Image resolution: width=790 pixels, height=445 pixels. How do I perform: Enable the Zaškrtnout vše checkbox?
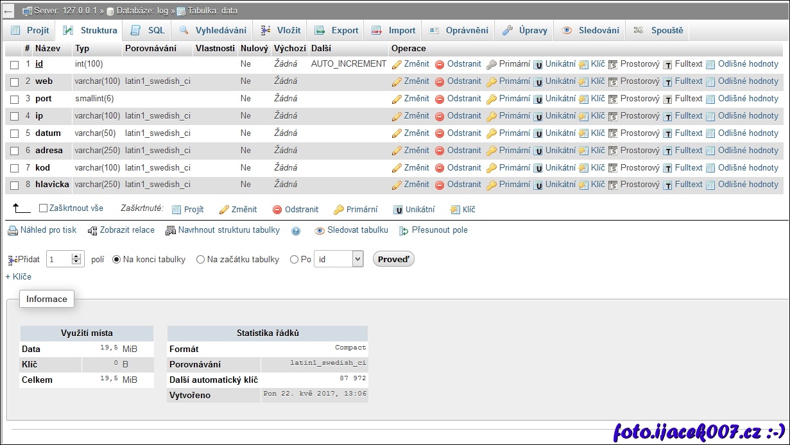point(44,208)
